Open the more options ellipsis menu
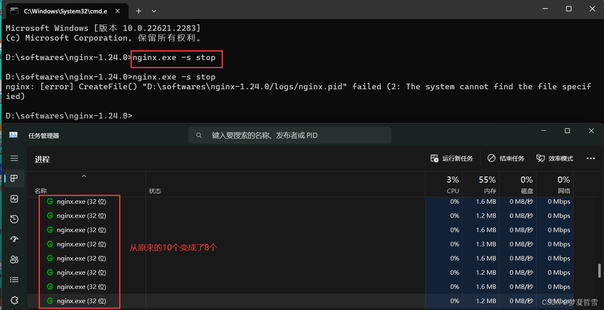This screenshot has width=604, height=310. coord(591,158)
